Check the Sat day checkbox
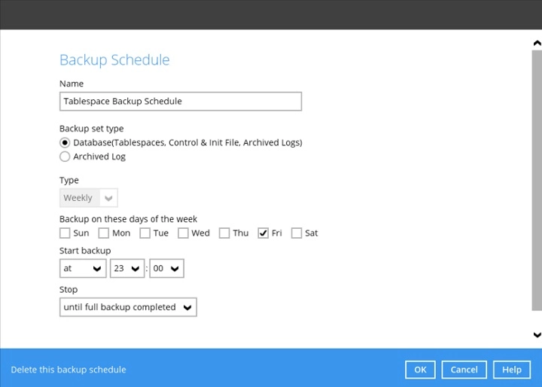542x387 pixels. point(297,233)
